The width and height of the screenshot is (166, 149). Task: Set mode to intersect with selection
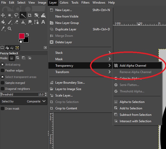tap(30, 58)
